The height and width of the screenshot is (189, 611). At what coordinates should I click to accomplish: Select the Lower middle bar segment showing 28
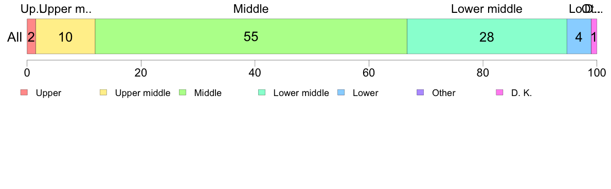tap(487, 36)
